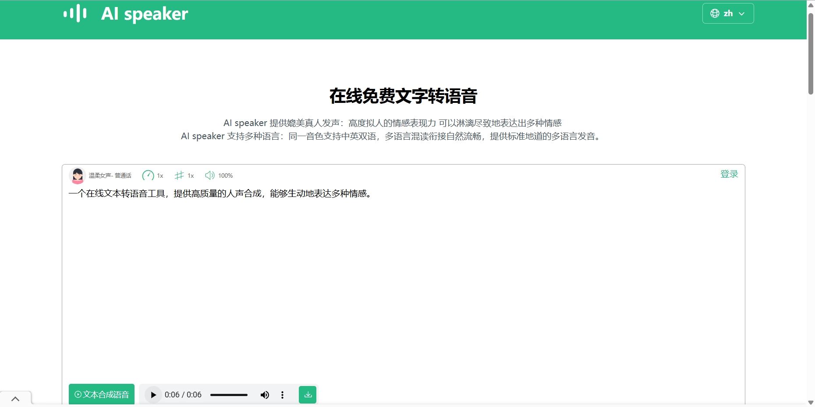Click the speed value 1x next to gauge
Image resolution: width=815 pixels, height=407 pixels.
pyautogui.click(x=160, y=175)
